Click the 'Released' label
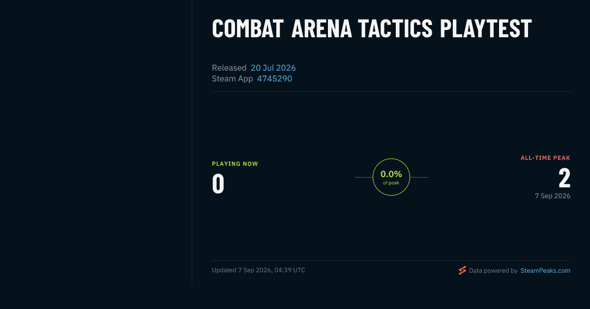The width and height of the screenshot is (590, 309). [x=229, y=68]
